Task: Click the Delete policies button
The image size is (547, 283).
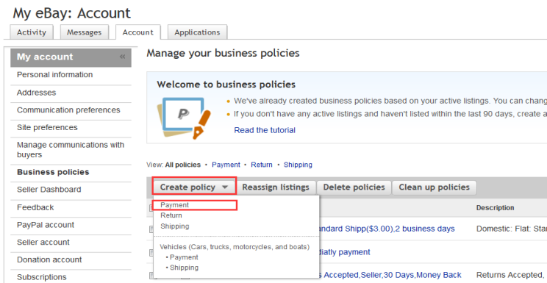Action: pyautogui.click(x=354, y=187)
